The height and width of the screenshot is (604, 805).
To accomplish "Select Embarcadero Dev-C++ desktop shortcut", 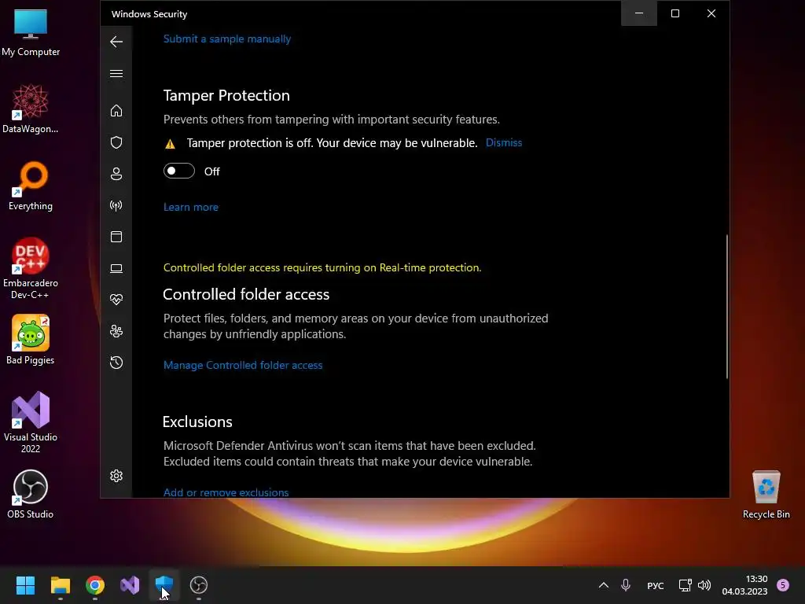I will [x=31, y=268].
